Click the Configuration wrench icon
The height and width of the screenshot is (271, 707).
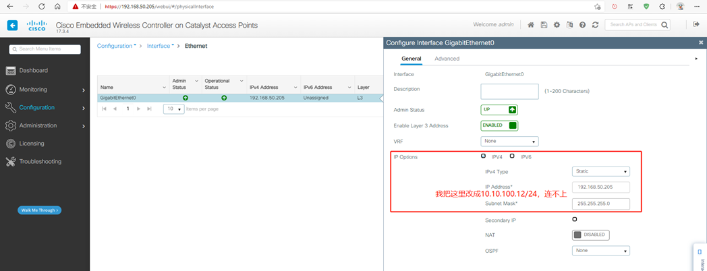[x=11, y=107]
